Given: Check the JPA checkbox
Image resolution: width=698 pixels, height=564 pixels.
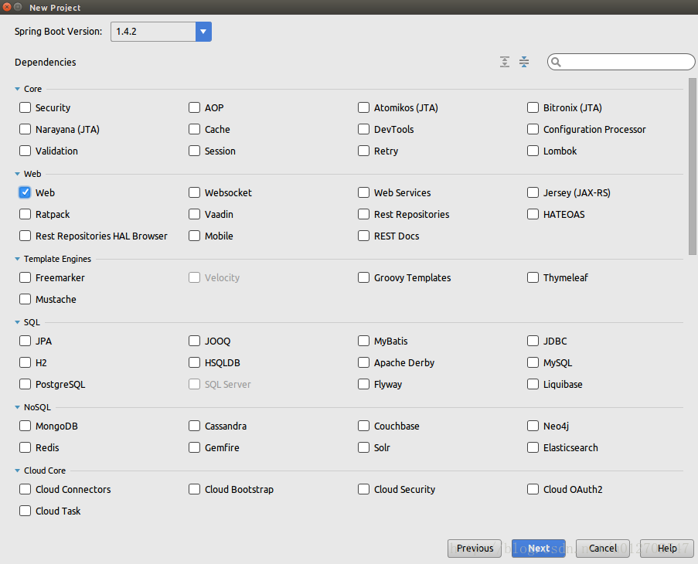Looking at the screenshot, I should (26, 341).
